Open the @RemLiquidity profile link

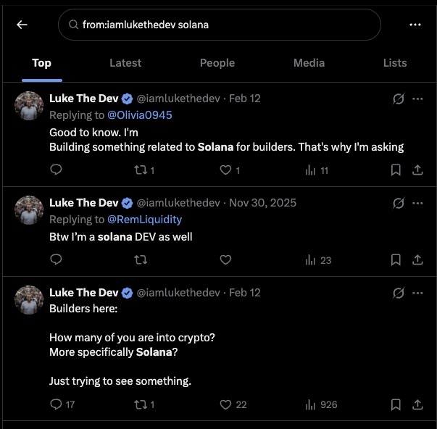144,219
